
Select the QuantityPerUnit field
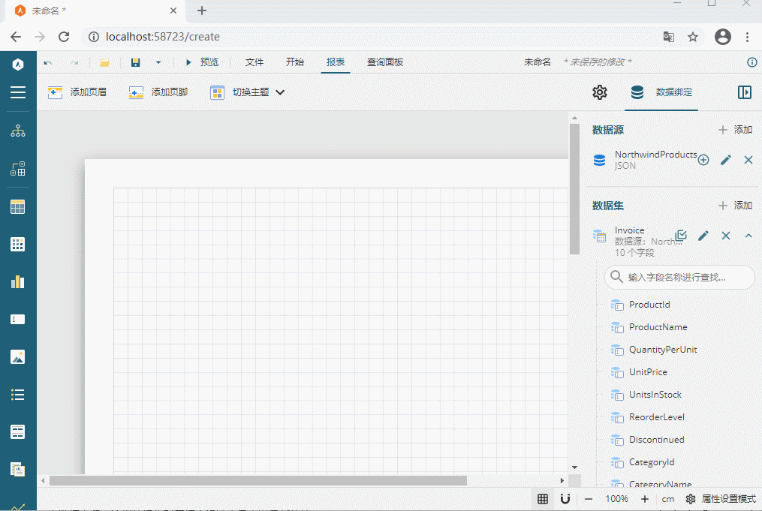point(663,349)
